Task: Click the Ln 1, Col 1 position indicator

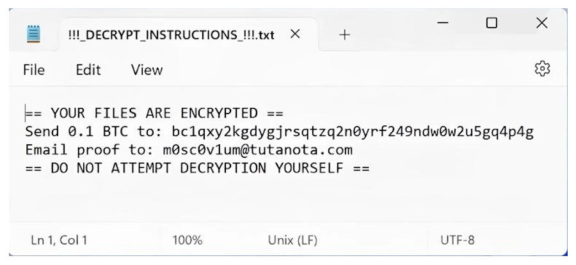Action: pyautogui.click(x=59, y=241)
